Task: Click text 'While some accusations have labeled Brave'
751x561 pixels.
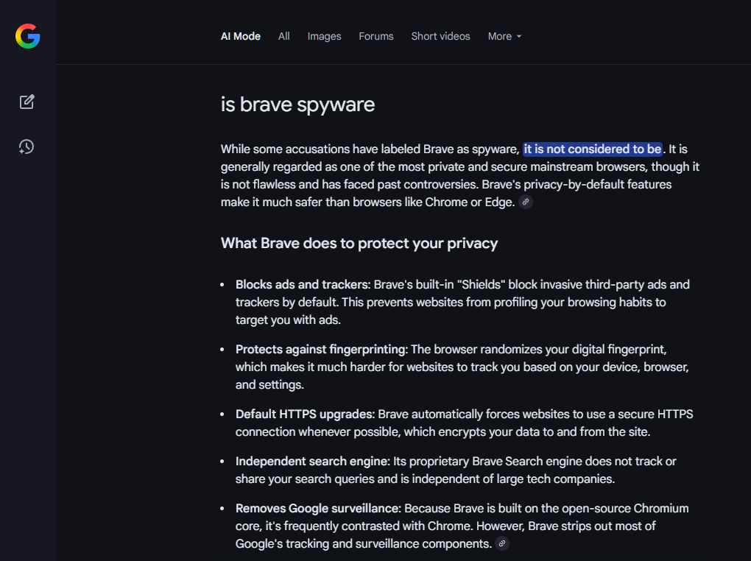Action: 337,149
